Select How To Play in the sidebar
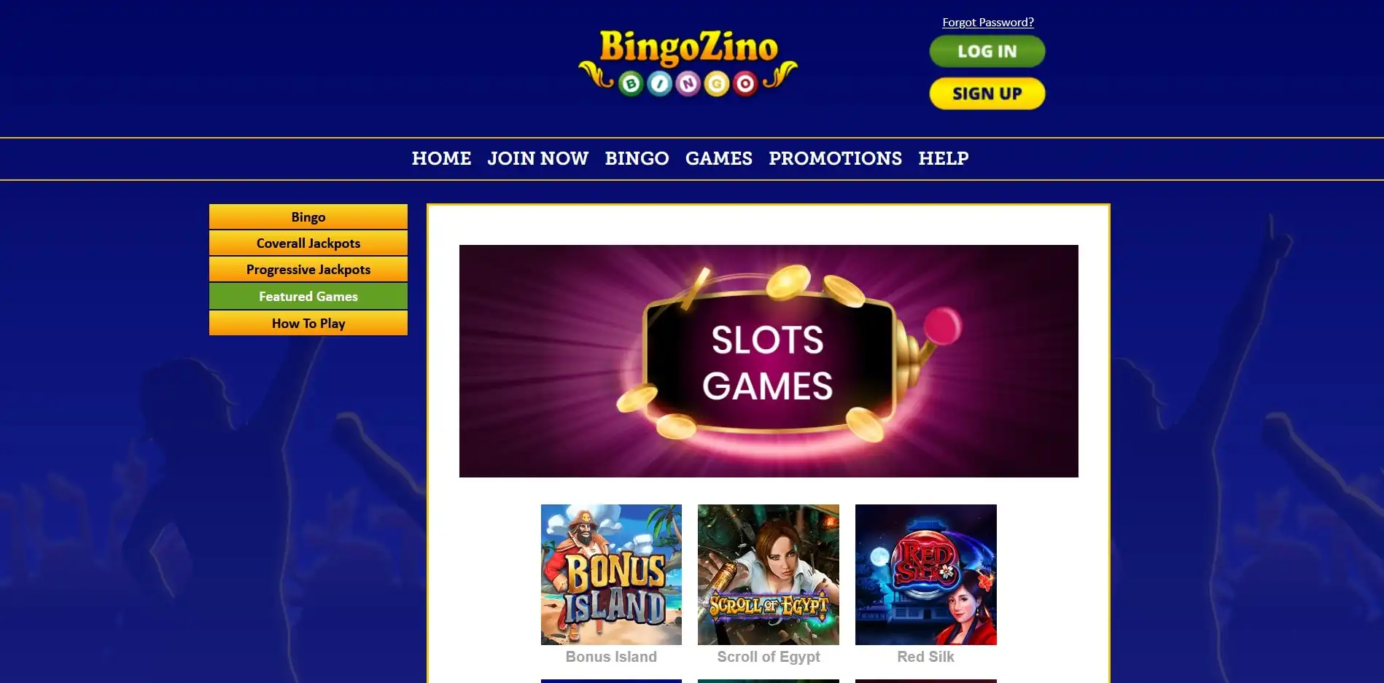1384x683 pixels. (x=308, y=323)
